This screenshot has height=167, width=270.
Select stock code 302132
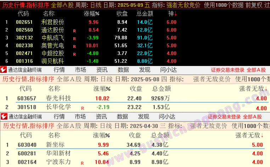tap(24, 38)
